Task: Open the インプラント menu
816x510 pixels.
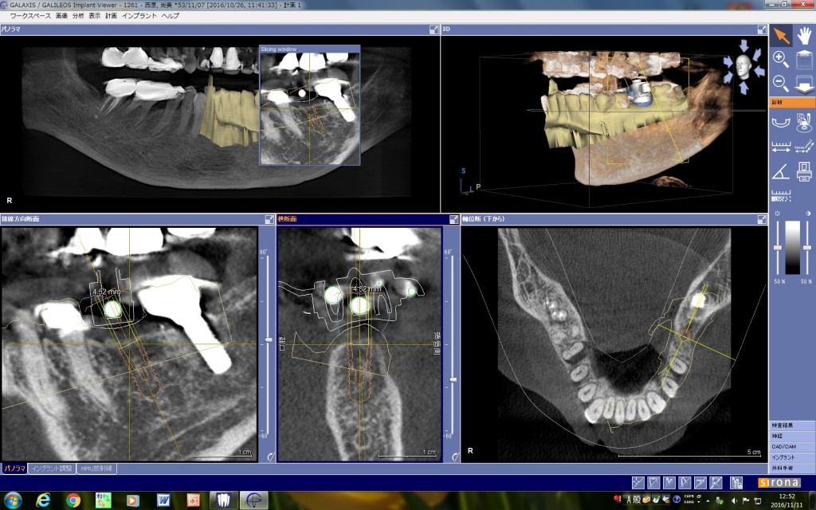Action: click(x=139, y=16)
